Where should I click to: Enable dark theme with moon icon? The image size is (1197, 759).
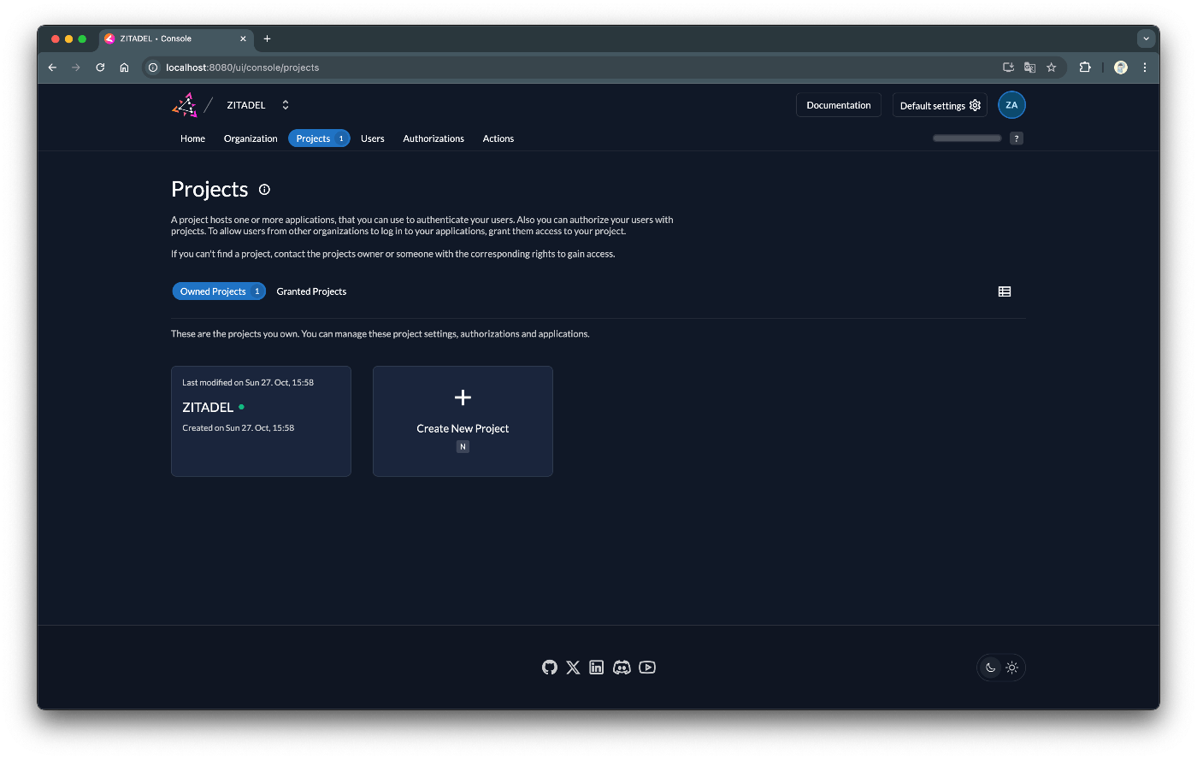pyautogui.click(x=990, y=668)
